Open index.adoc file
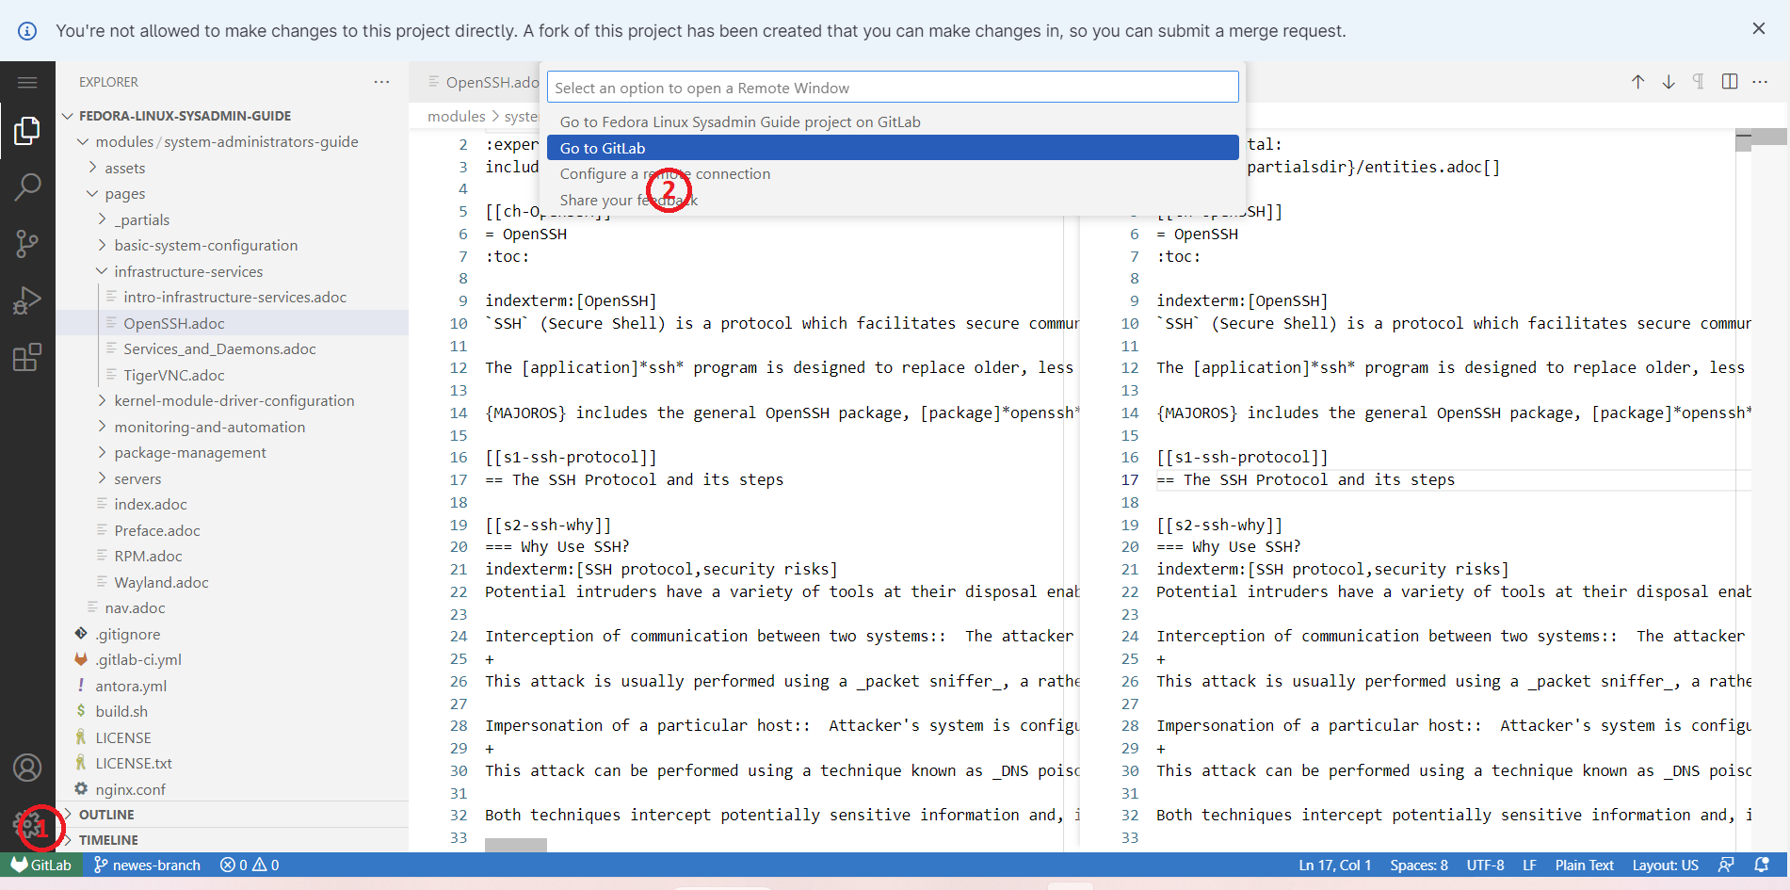This screenshot has width=1790, height=890. (232, 504)
